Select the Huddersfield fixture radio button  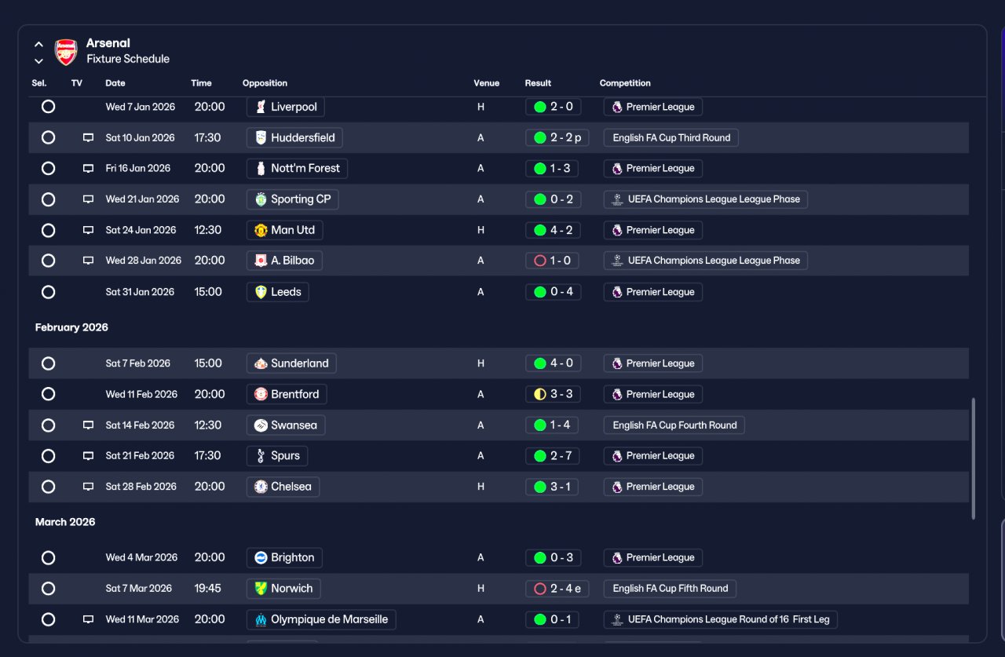coord(48,137)
